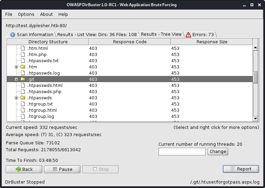
Task: Open the File menu
Action: coord(9,14)
